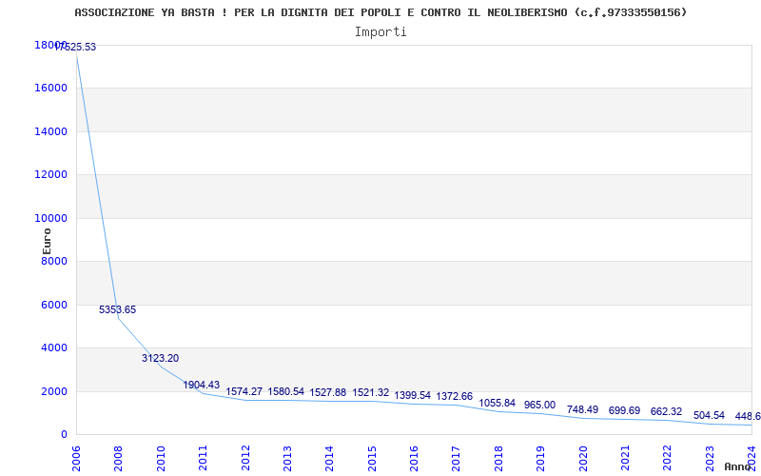Click the x-axis year 2010
This screenshot has width=761, height=476.
tap(161, 458)
